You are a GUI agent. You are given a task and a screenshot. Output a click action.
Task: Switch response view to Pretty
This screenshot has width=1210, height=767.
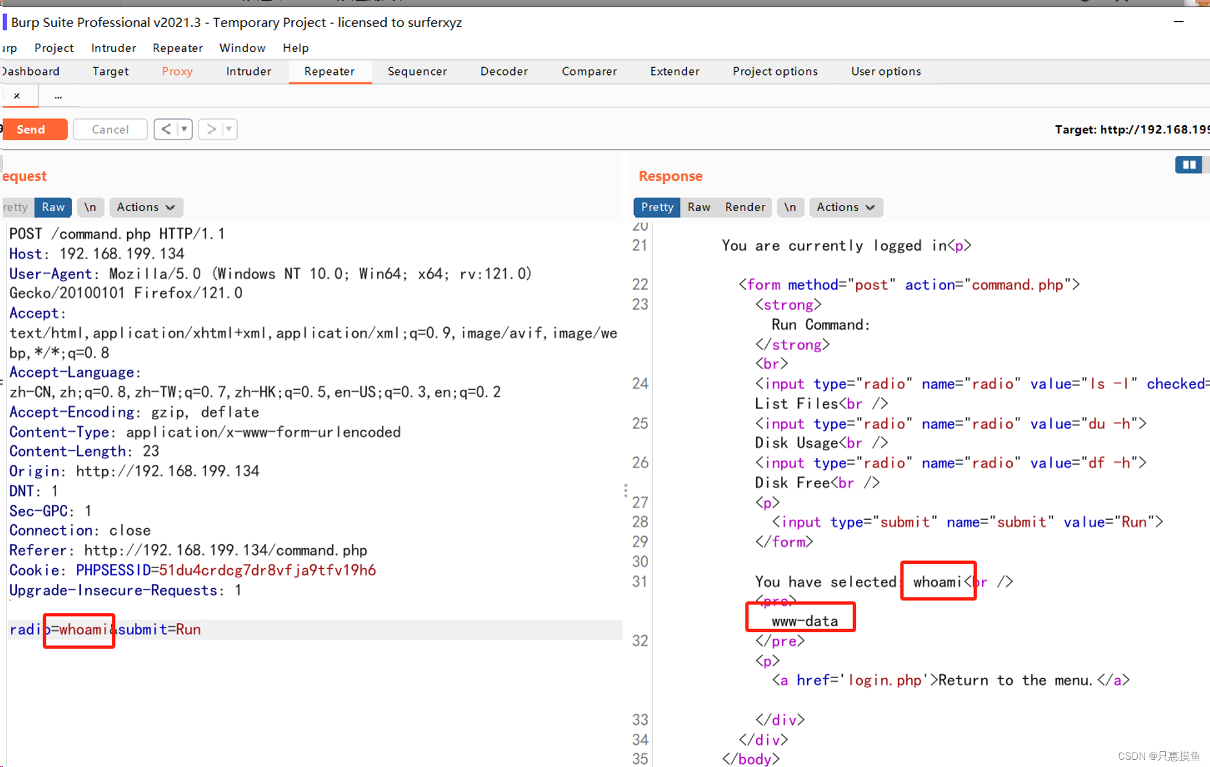pyautogui.click(x=657, y=207)
